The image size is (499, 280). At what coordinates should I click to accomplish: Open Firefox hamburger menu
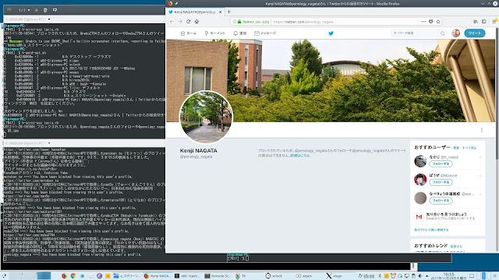[494, 22]
